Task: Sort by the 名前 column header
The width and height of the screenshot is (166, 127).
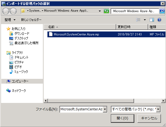Action: click(x=80, y=27)
